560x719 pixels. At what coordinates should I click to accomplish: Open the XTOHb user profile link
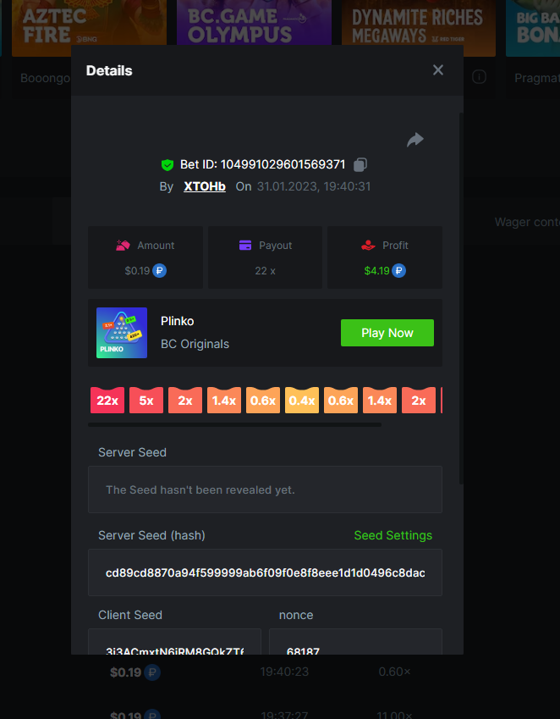[205, 186]
